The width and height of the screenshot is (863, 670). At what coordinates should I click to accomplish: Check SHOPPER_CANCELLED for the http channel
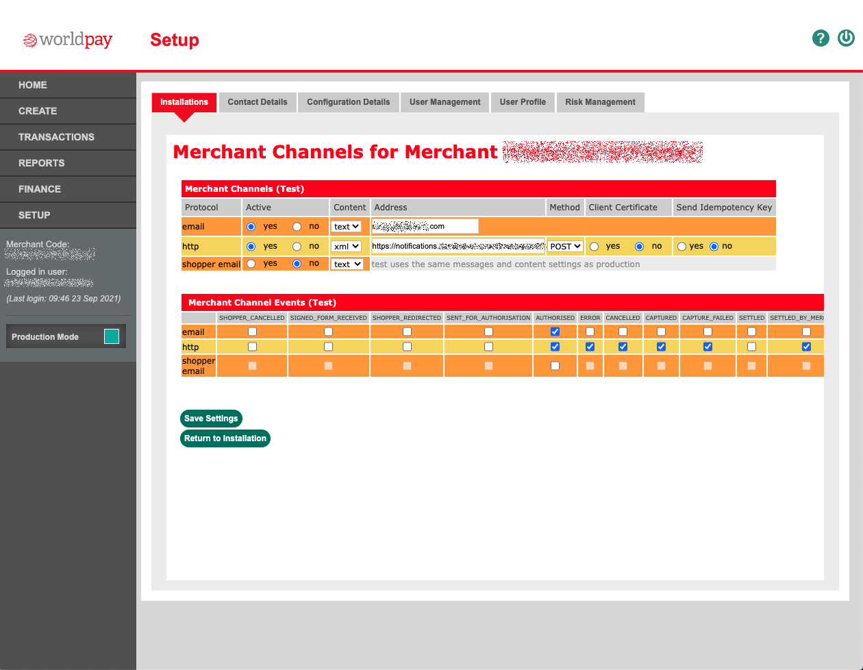[252, 347]
